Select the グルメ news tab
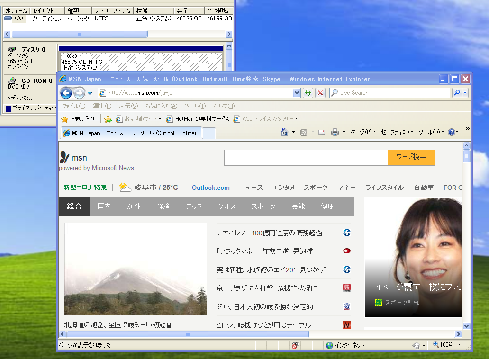Screen dimensions: 489x359 [x=226, y=206]
